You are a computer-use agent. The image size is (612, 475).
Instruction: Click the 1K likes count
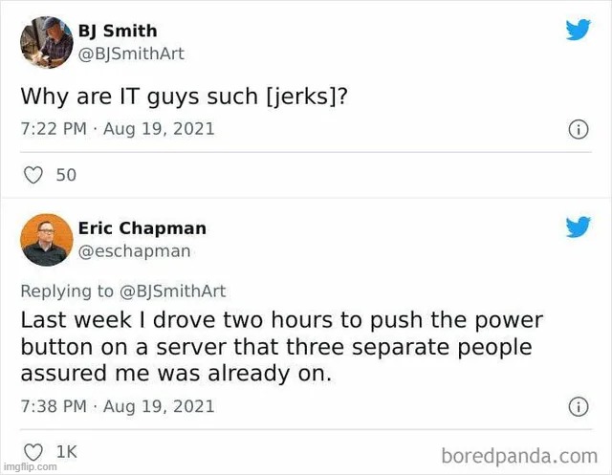coord(67,452)
